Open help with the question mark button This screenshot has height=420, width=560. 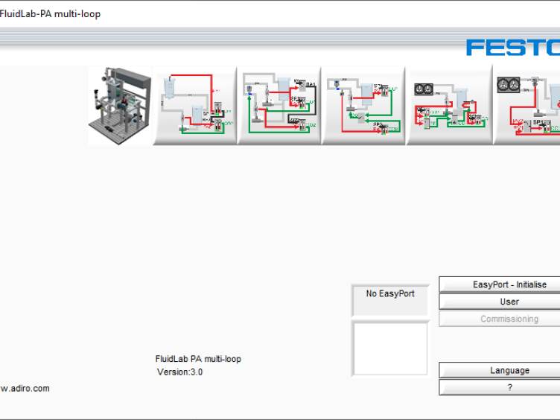point(499,387)
